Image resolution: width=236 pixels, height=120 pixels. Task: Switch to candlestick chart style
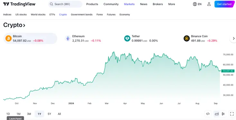(223, 114)
